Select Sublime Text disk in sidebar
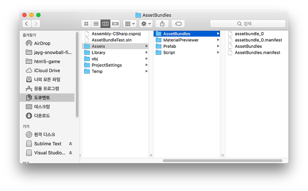The image size is (308, 191). 48,144
